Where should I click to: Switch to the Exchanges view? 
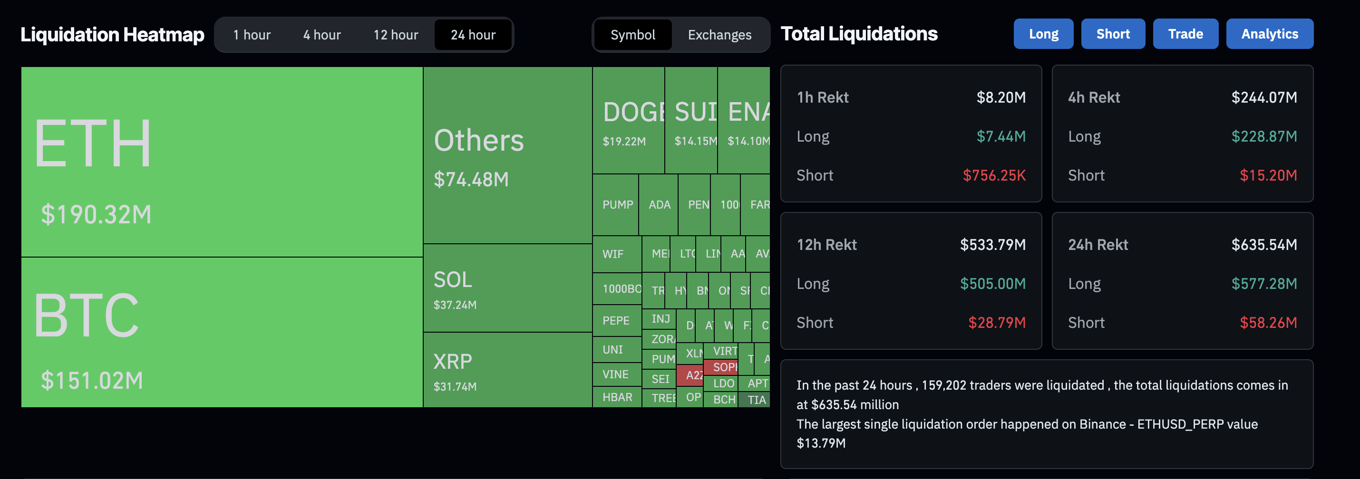719,35
